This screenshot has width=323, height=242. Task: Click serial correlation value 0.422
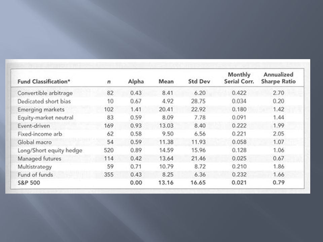(x=239, y=93)
